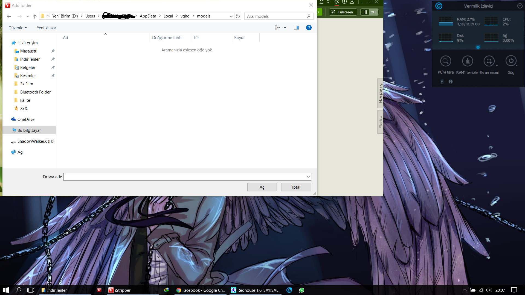The height and width of the screenshot is (295, 525).
Task: Go back in the Add folder dialog
Action: pyautogui.click(x=9, y=16)
